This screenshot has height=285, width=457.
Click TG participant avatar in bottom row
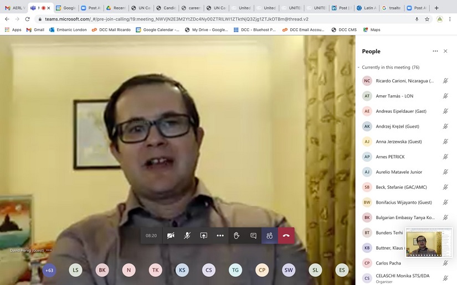(x=235, y=270)
